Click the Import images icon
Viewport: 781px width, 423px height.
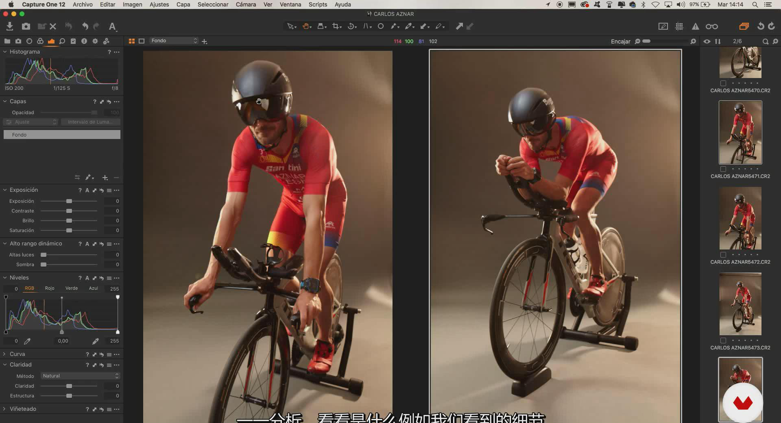coord(10,26)
